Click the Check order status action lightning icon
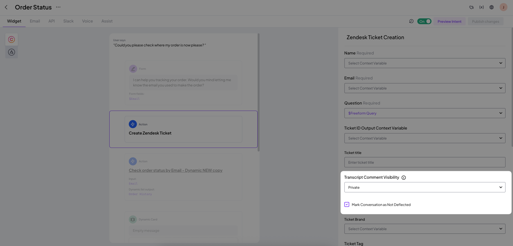 (x=133, y=161)
